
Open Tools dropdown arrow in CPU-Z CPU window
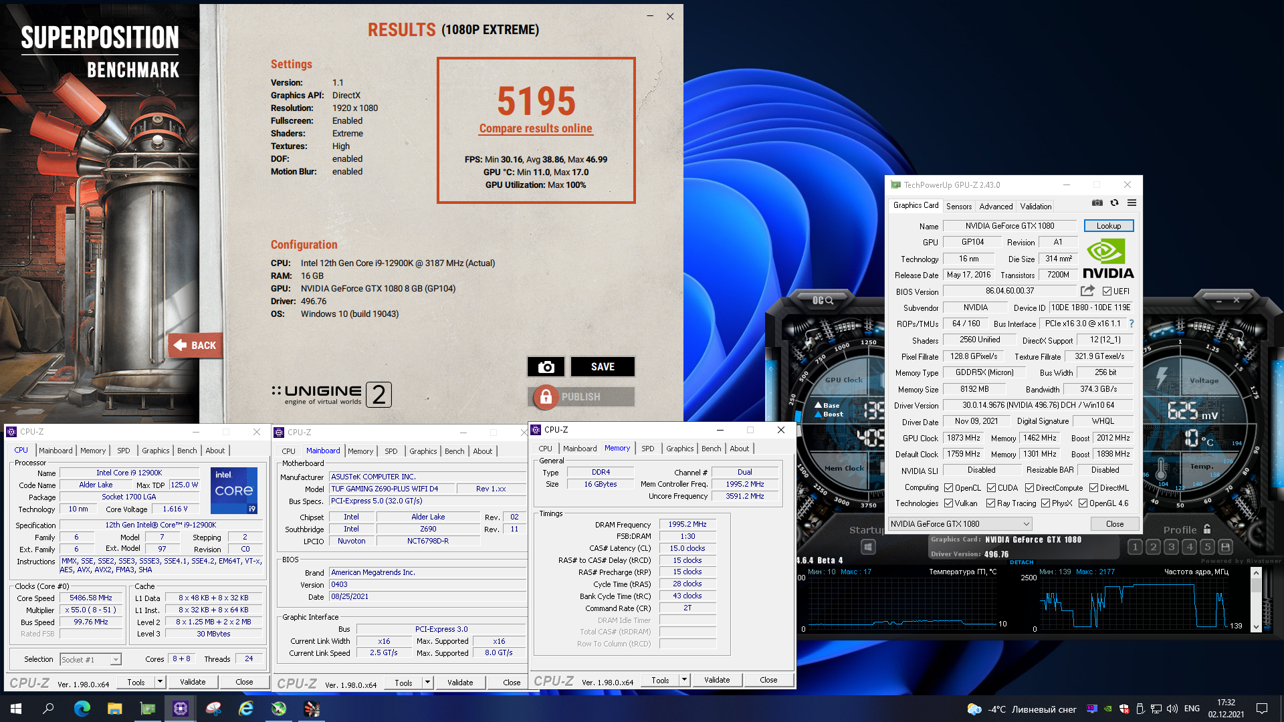[x=160, y=682]
